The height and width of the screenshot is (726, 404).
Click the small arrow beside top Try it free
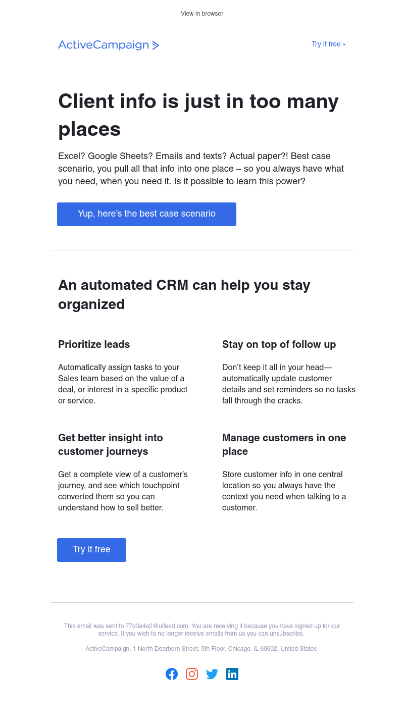coord(344,44)
